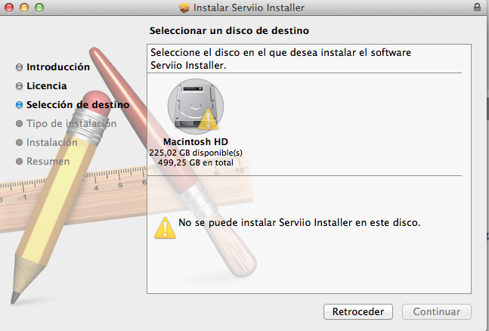Click the bullet next to Introducción
The height and width of the screenshot is (331, 489).
20,67
